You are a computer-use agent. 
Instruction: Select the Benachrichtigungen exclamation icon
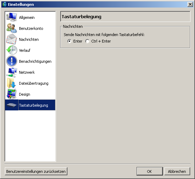coord(12,61)
